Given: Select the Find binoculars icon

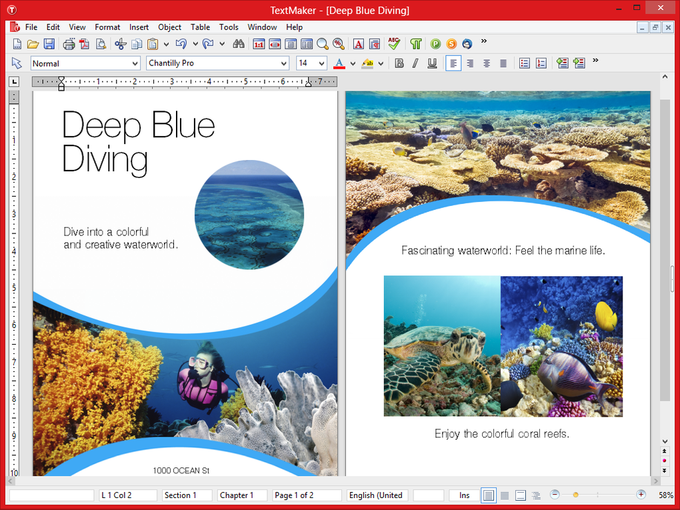Looking at the screenshot, I should 239,44.
